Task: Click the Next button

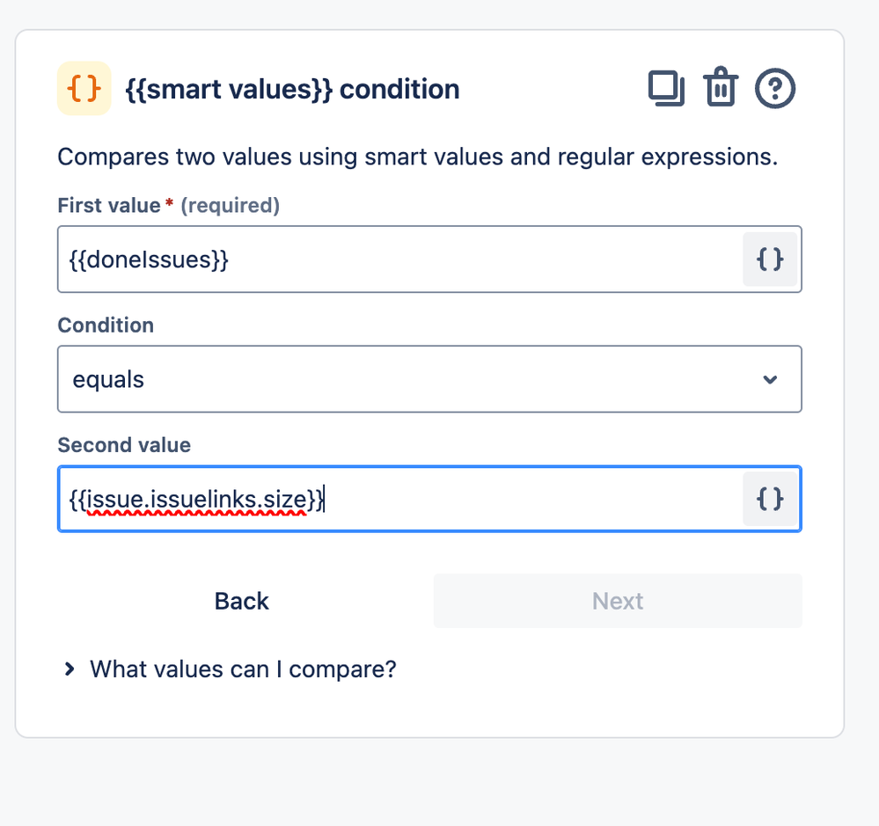Action: [618, 601]
